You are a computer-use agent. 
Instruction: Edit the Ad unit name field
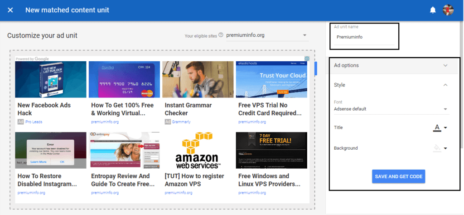pos(364,37)
